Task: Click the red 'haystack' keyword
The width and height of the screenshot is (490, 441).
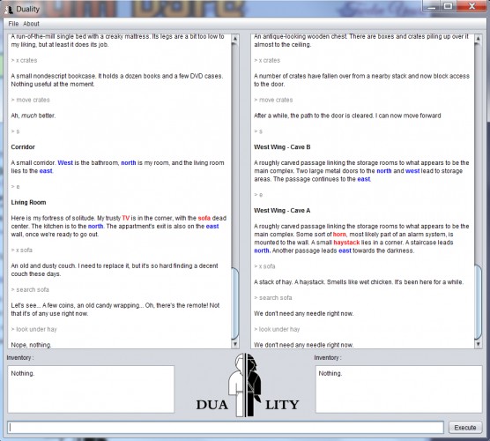Action: 346,243
